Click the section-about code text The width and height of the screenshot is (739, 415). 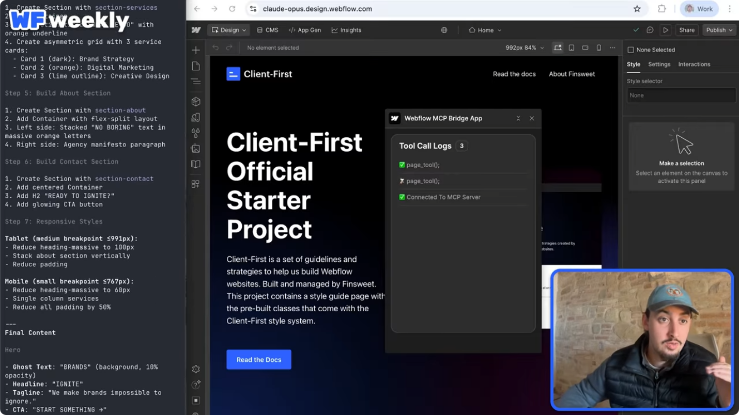120,110
